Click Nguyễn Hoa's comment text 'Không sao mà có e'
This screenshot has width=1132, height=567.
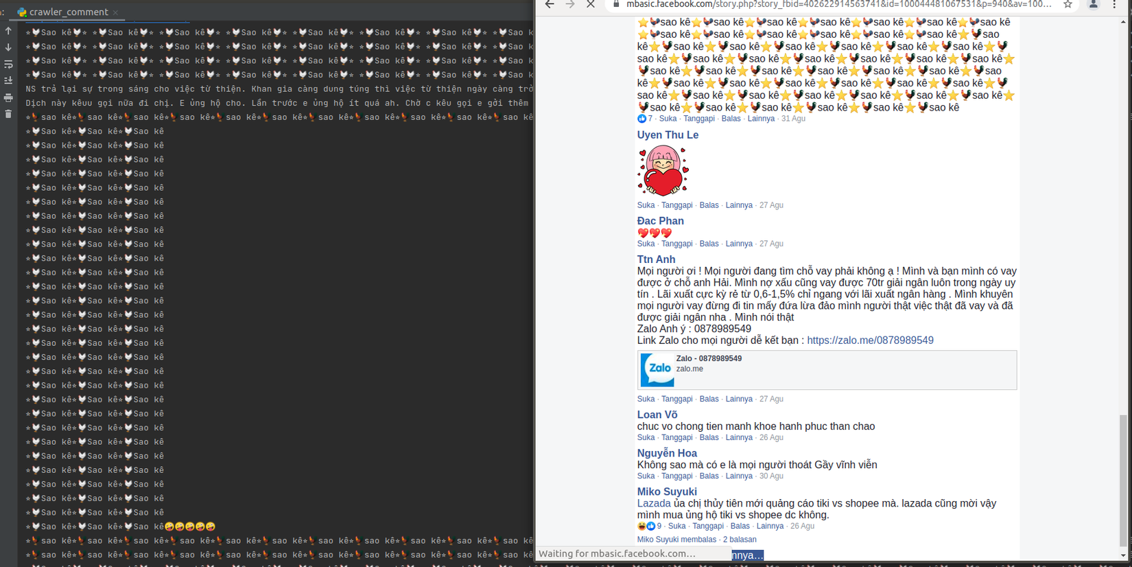757,465
